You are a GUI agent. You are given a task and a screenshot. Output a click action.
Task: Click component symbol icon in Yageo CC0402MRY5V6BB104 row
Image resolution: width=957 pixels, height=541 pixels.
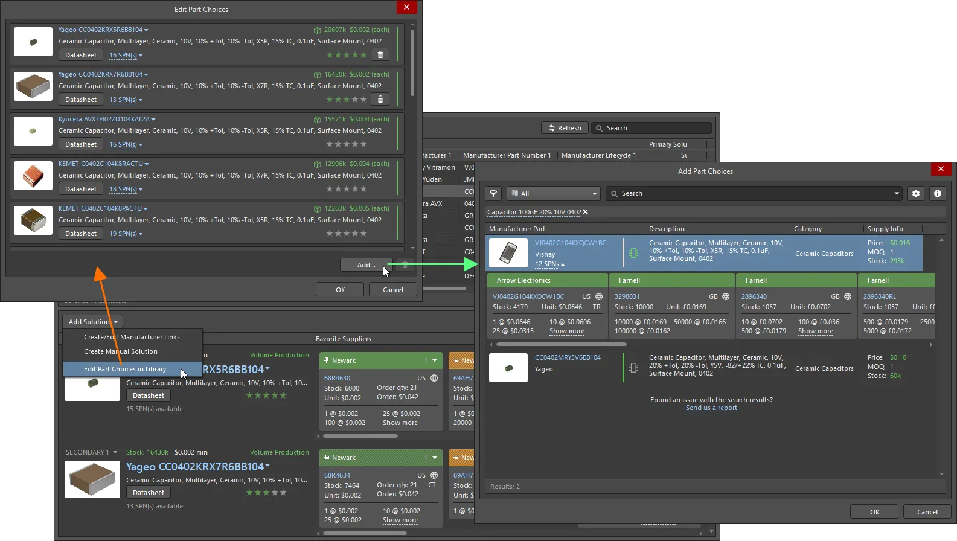(633, 368)
